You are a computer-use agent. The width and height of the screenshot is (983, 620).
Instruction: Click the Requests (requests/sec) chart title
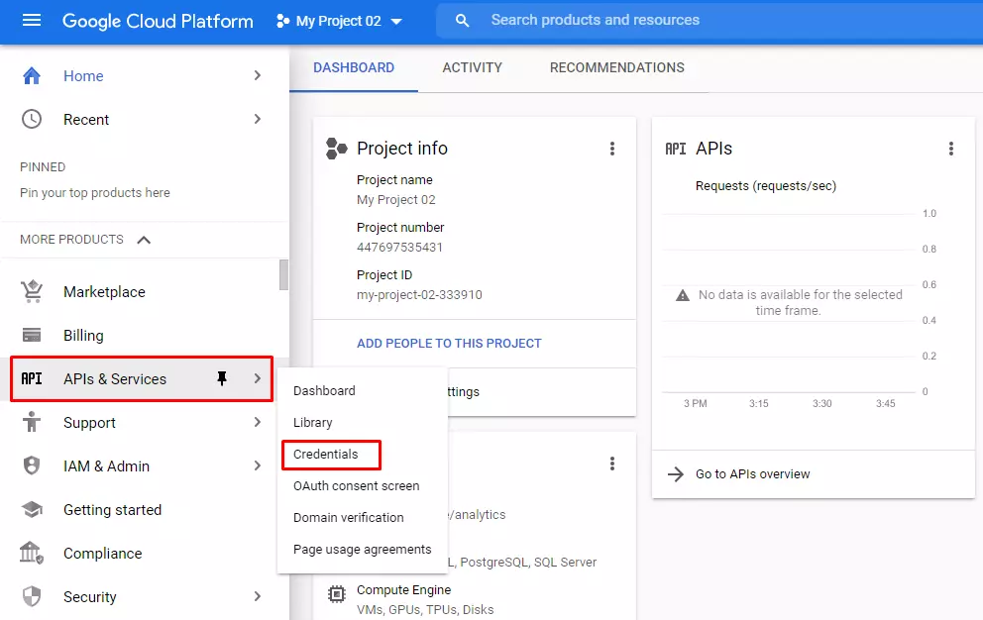(765, 186)
